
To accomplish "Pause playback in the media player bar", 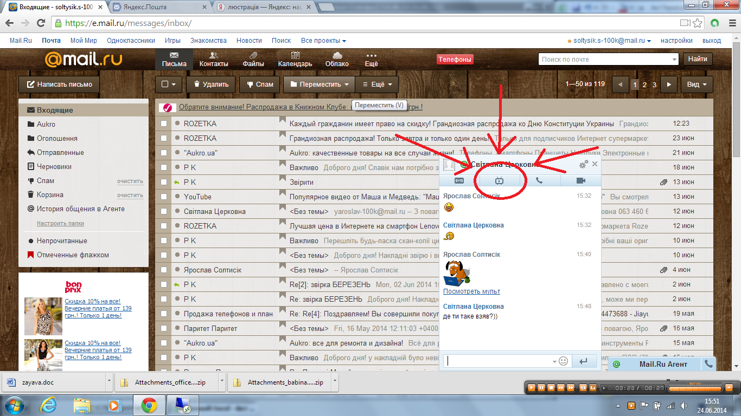I will pyautogui.click(x=541, y=388).
